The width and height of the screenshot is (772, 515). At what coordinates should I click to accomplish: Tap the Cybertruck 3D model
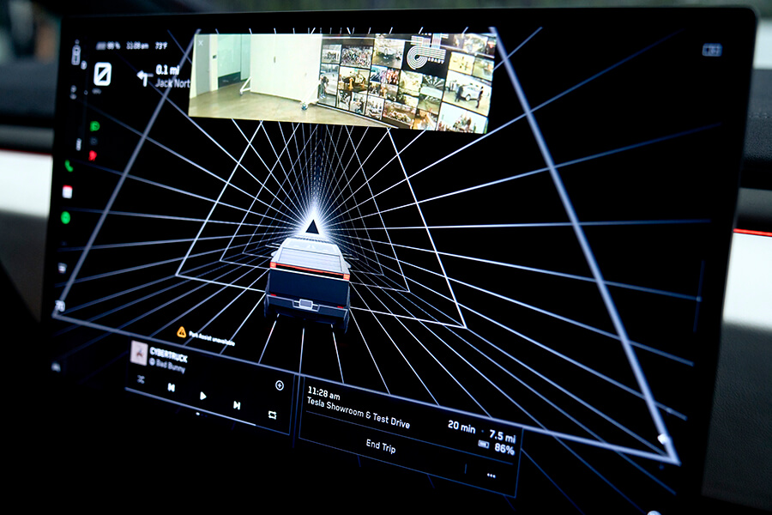(x=309, y=281)
